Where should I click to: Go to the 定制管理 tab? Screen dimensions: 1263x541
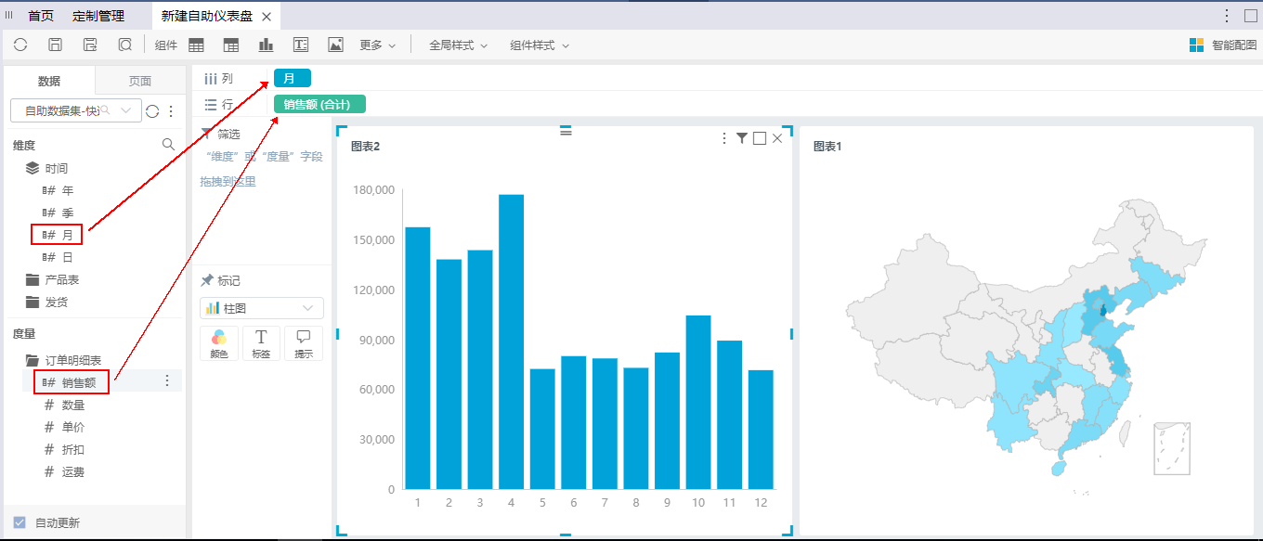[98, 16]
